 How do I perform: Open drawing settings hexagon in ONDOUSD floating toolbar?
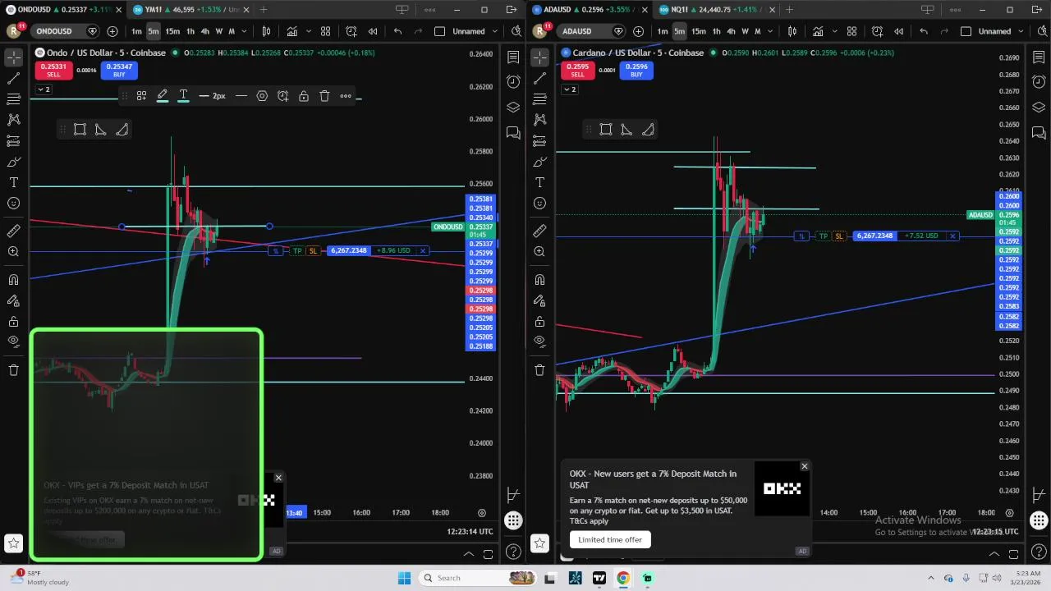(x=262, y=96)
